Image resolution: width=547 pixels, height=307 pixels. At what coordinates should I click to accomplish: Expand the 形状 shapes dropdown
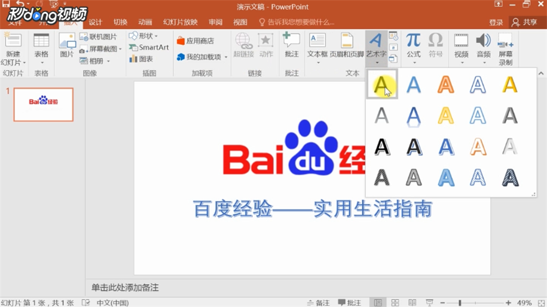point(156,36)
